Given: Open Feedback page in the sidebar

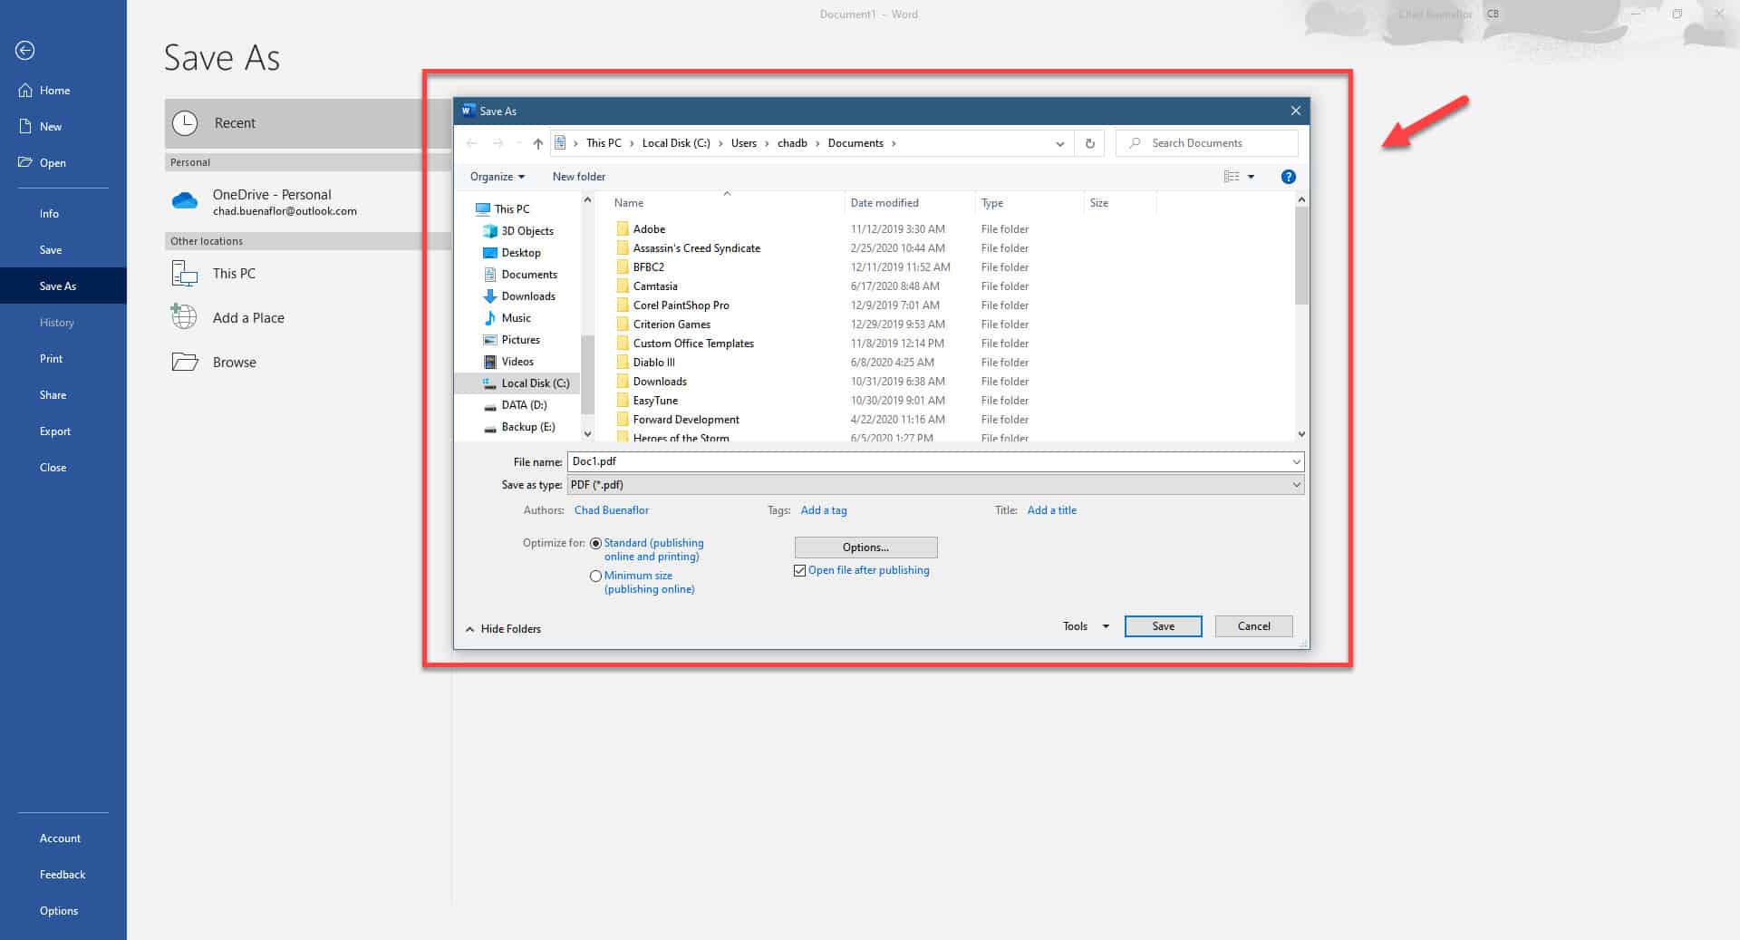Looking at the screenshot, I should [x=63, y=875].
